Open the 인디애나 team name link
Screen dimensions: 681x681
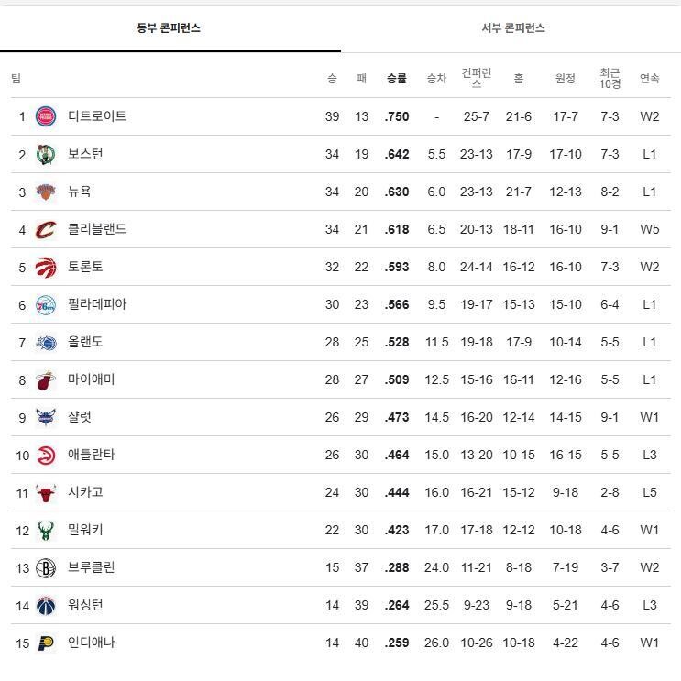[x=92, y=643]
